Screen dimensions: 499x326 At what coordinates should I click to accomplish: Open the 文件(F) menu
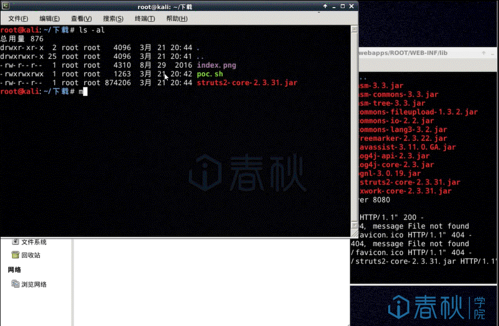pyautogui.click(x=18, y=18)
